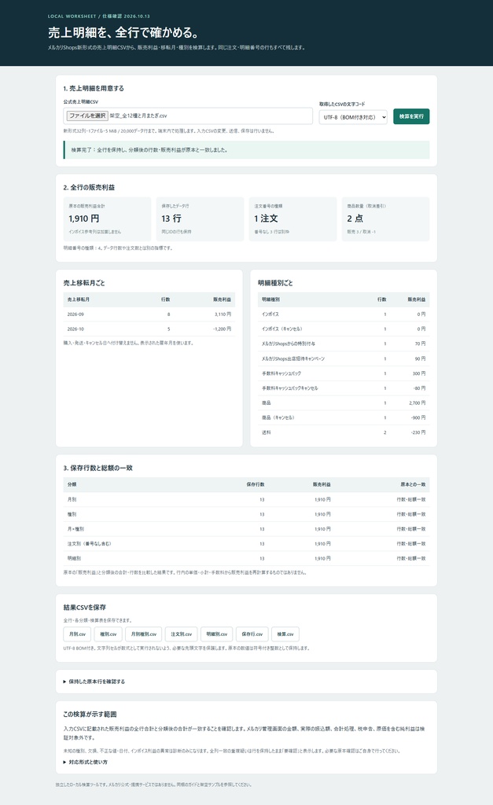Click the 1,910 円 total profit value
493x805 pixels.
click(x=83, y=219)
